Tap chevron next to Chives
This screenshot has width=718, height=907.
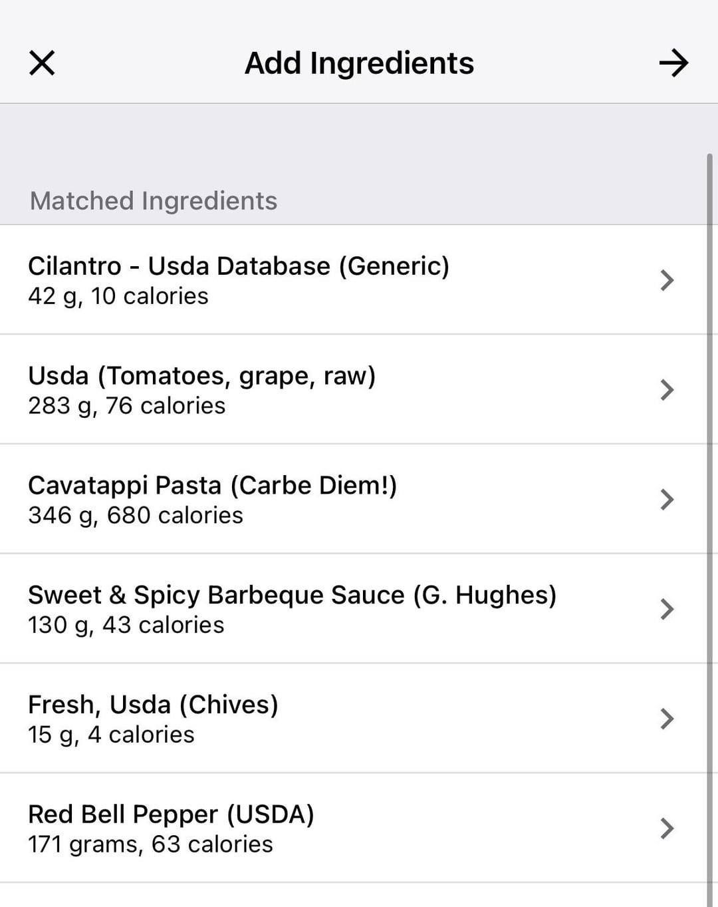(x=667, y=719)
